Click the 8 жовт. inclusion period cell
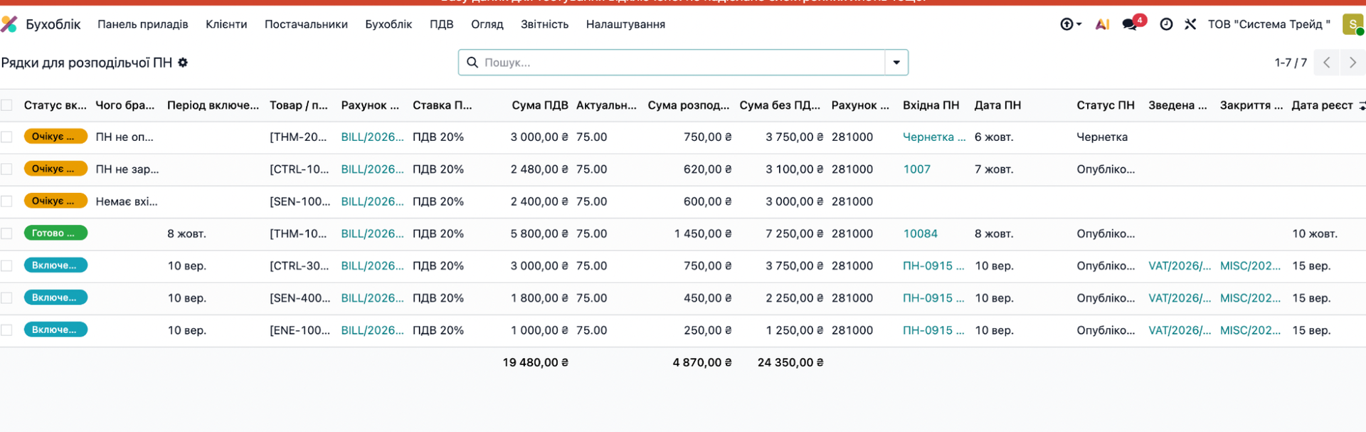1366x432 pixels. click(x=186, y=233)
